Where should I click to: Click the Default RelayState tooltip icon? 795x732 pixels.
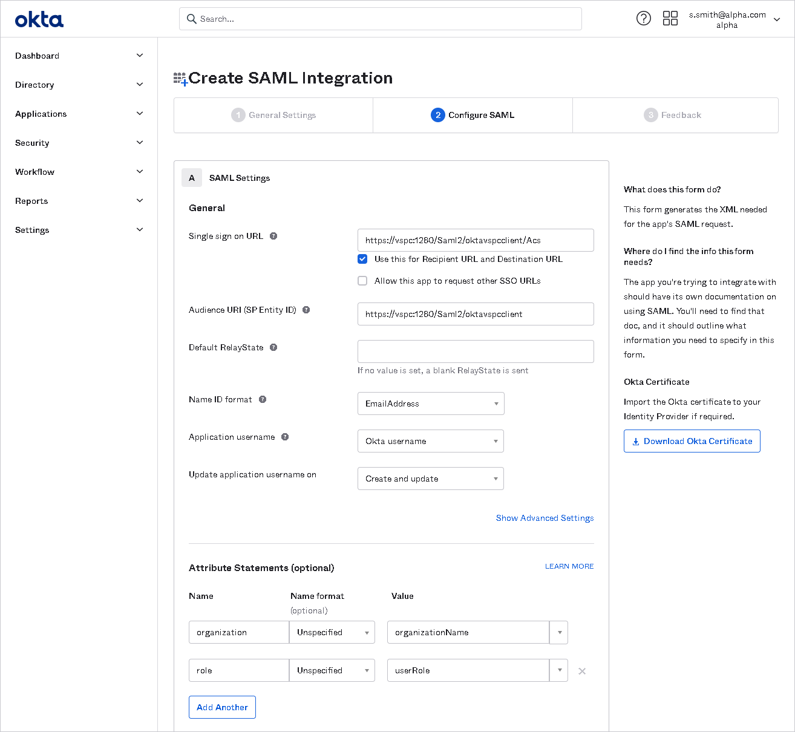point(273,347)
